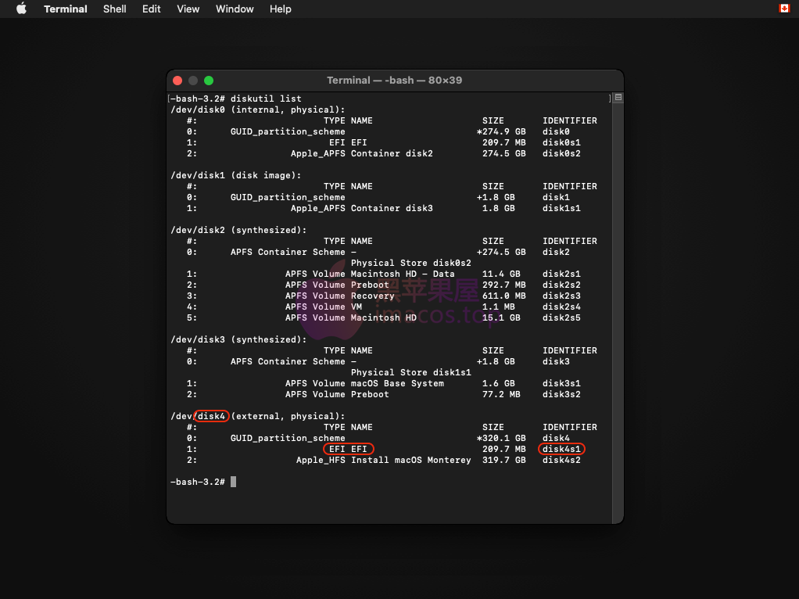Click the "/dev/disk3 (synthesized):" header line
The height and width of the screenshot is (599, 799).
click(x=238, y=339)
